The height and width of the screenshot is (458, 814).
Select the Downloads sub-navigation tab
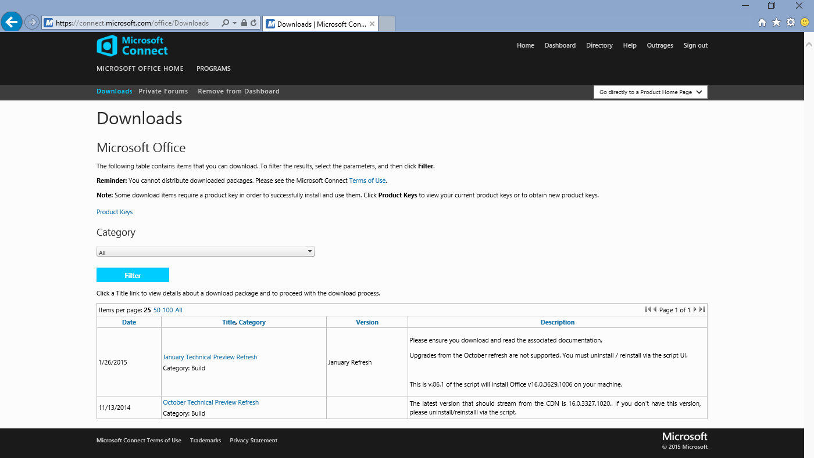[x=115, y=91]
